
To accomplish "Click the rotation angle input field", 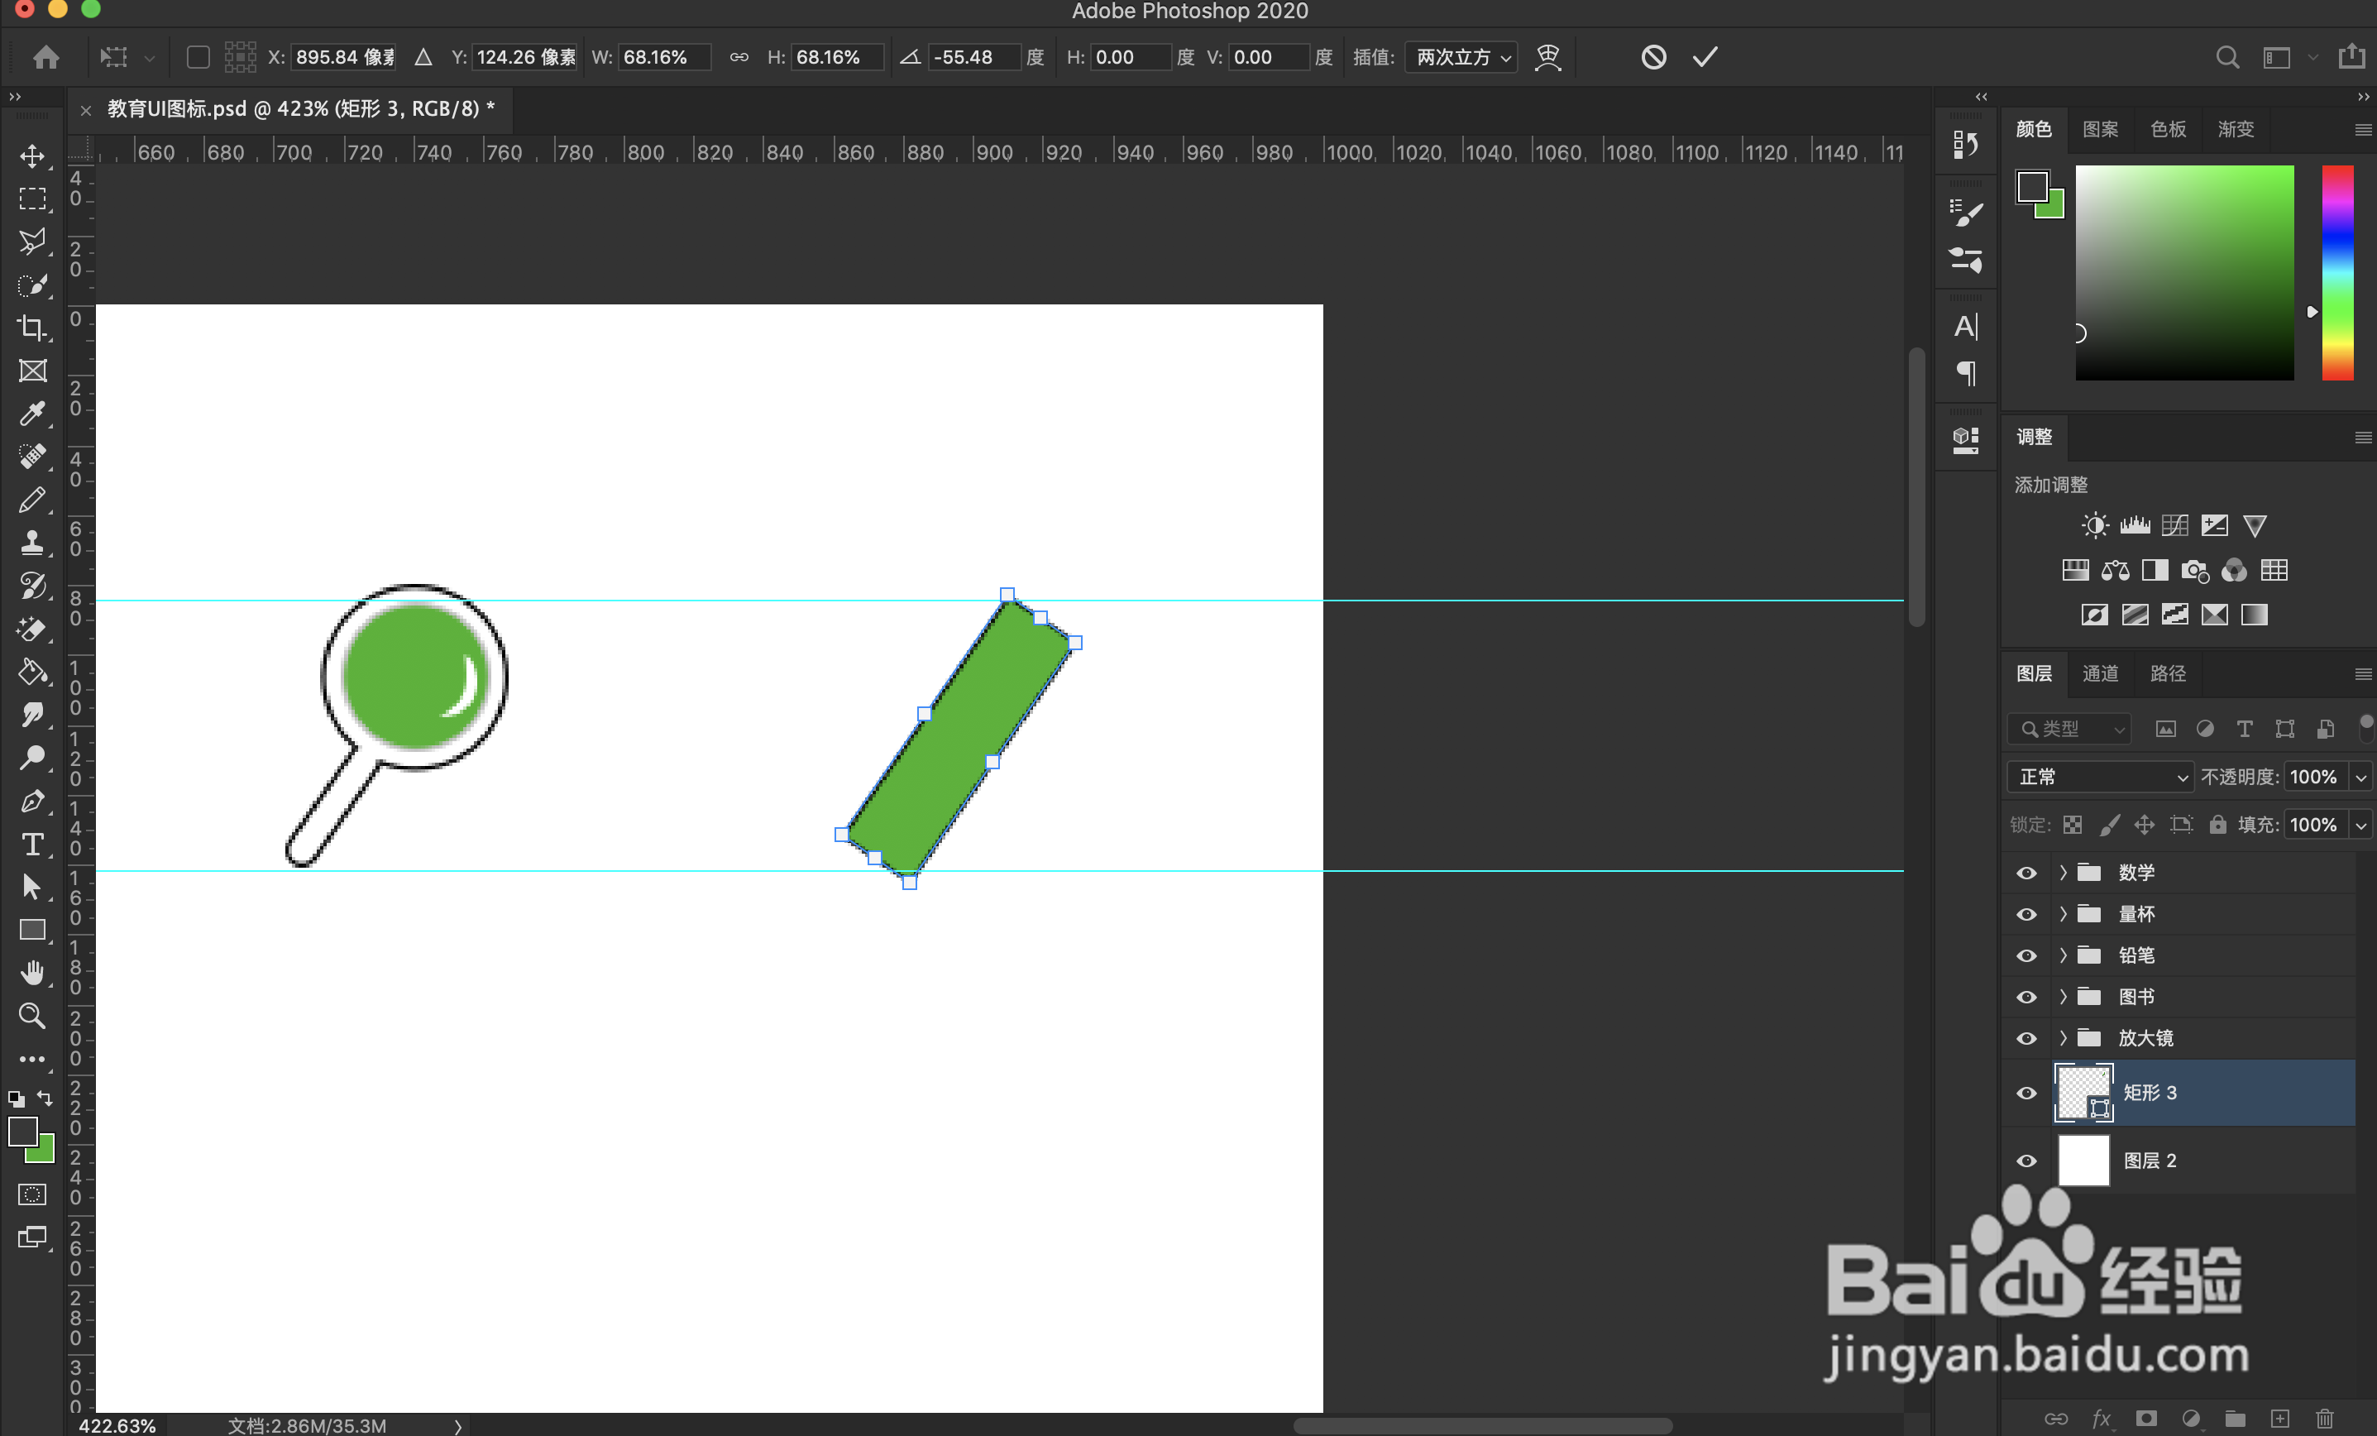I will (973, 57).
